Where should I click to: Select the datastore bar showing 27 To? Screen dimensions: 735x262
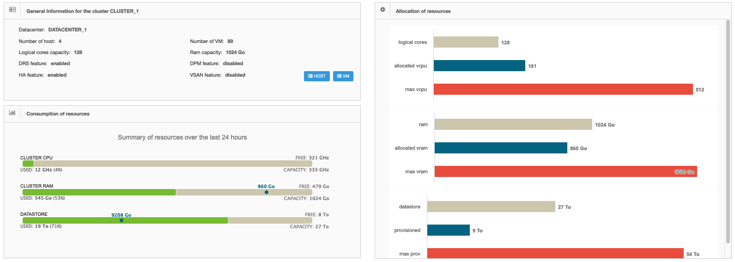click(x=491, y=207)
